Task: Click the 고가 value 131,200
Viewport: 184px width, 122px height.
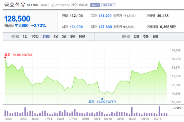Action: [x=105, y=16]
